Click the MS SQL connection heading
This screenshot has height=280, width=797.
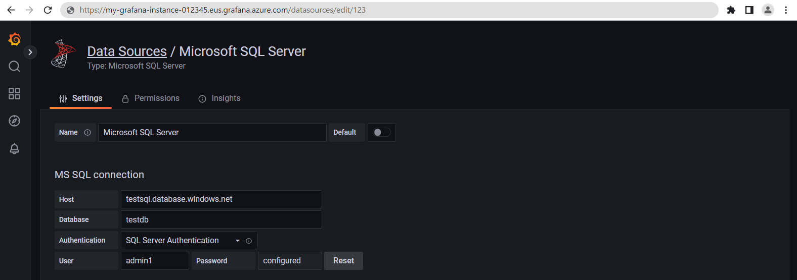(99, 175)
